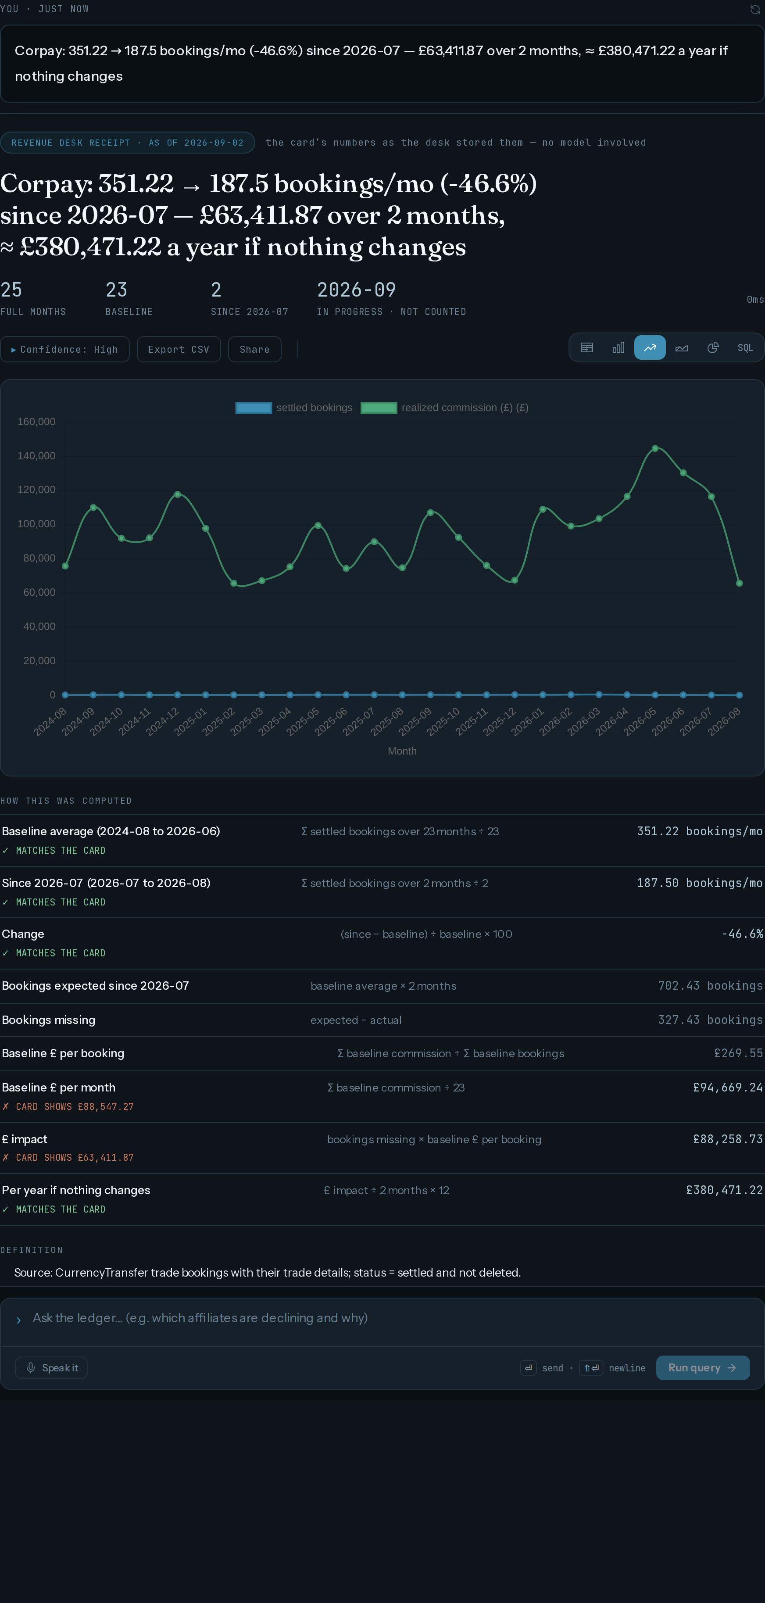Click the 'Bookings missing' row label

pos(49,1020)
